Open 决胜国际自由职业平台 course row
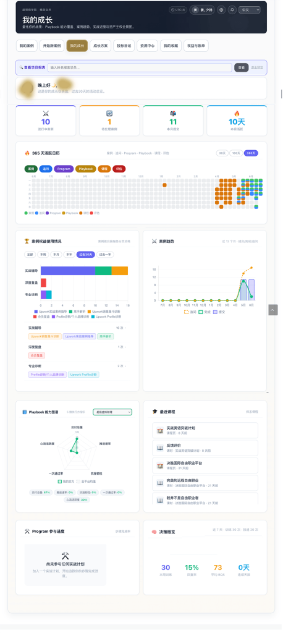Viewport: 283px width, 633px height. coord(205,465)
